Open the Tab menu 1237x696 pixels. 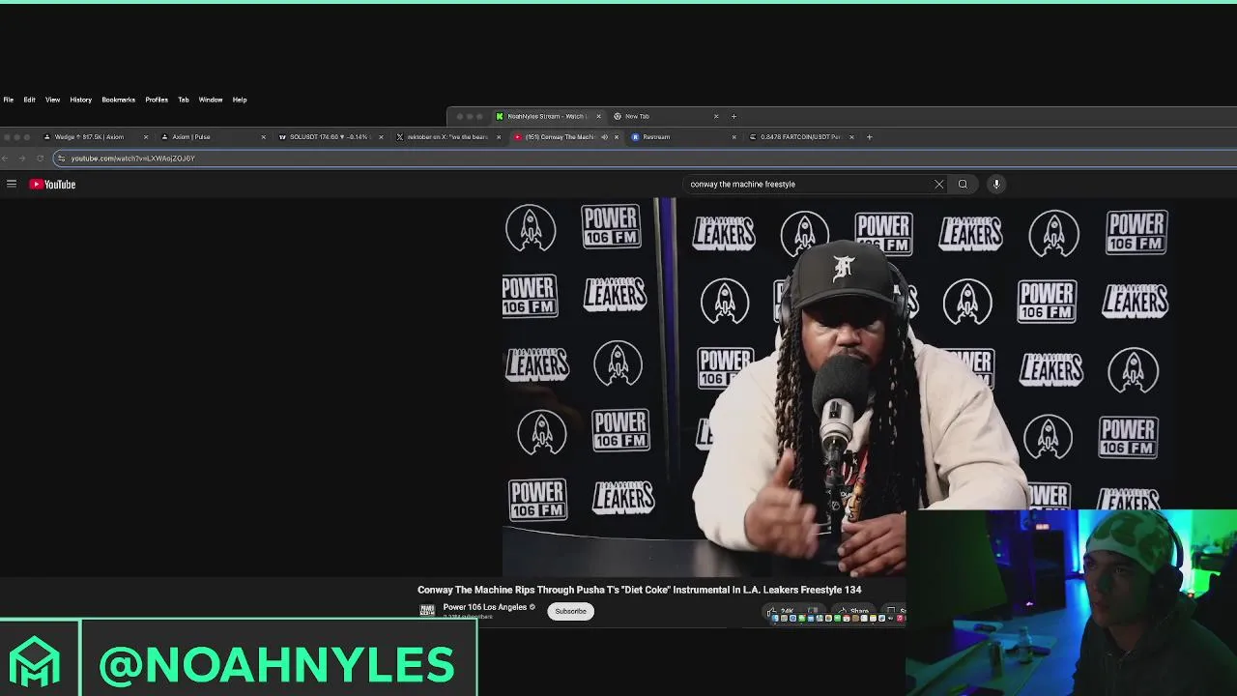point(183,100)
